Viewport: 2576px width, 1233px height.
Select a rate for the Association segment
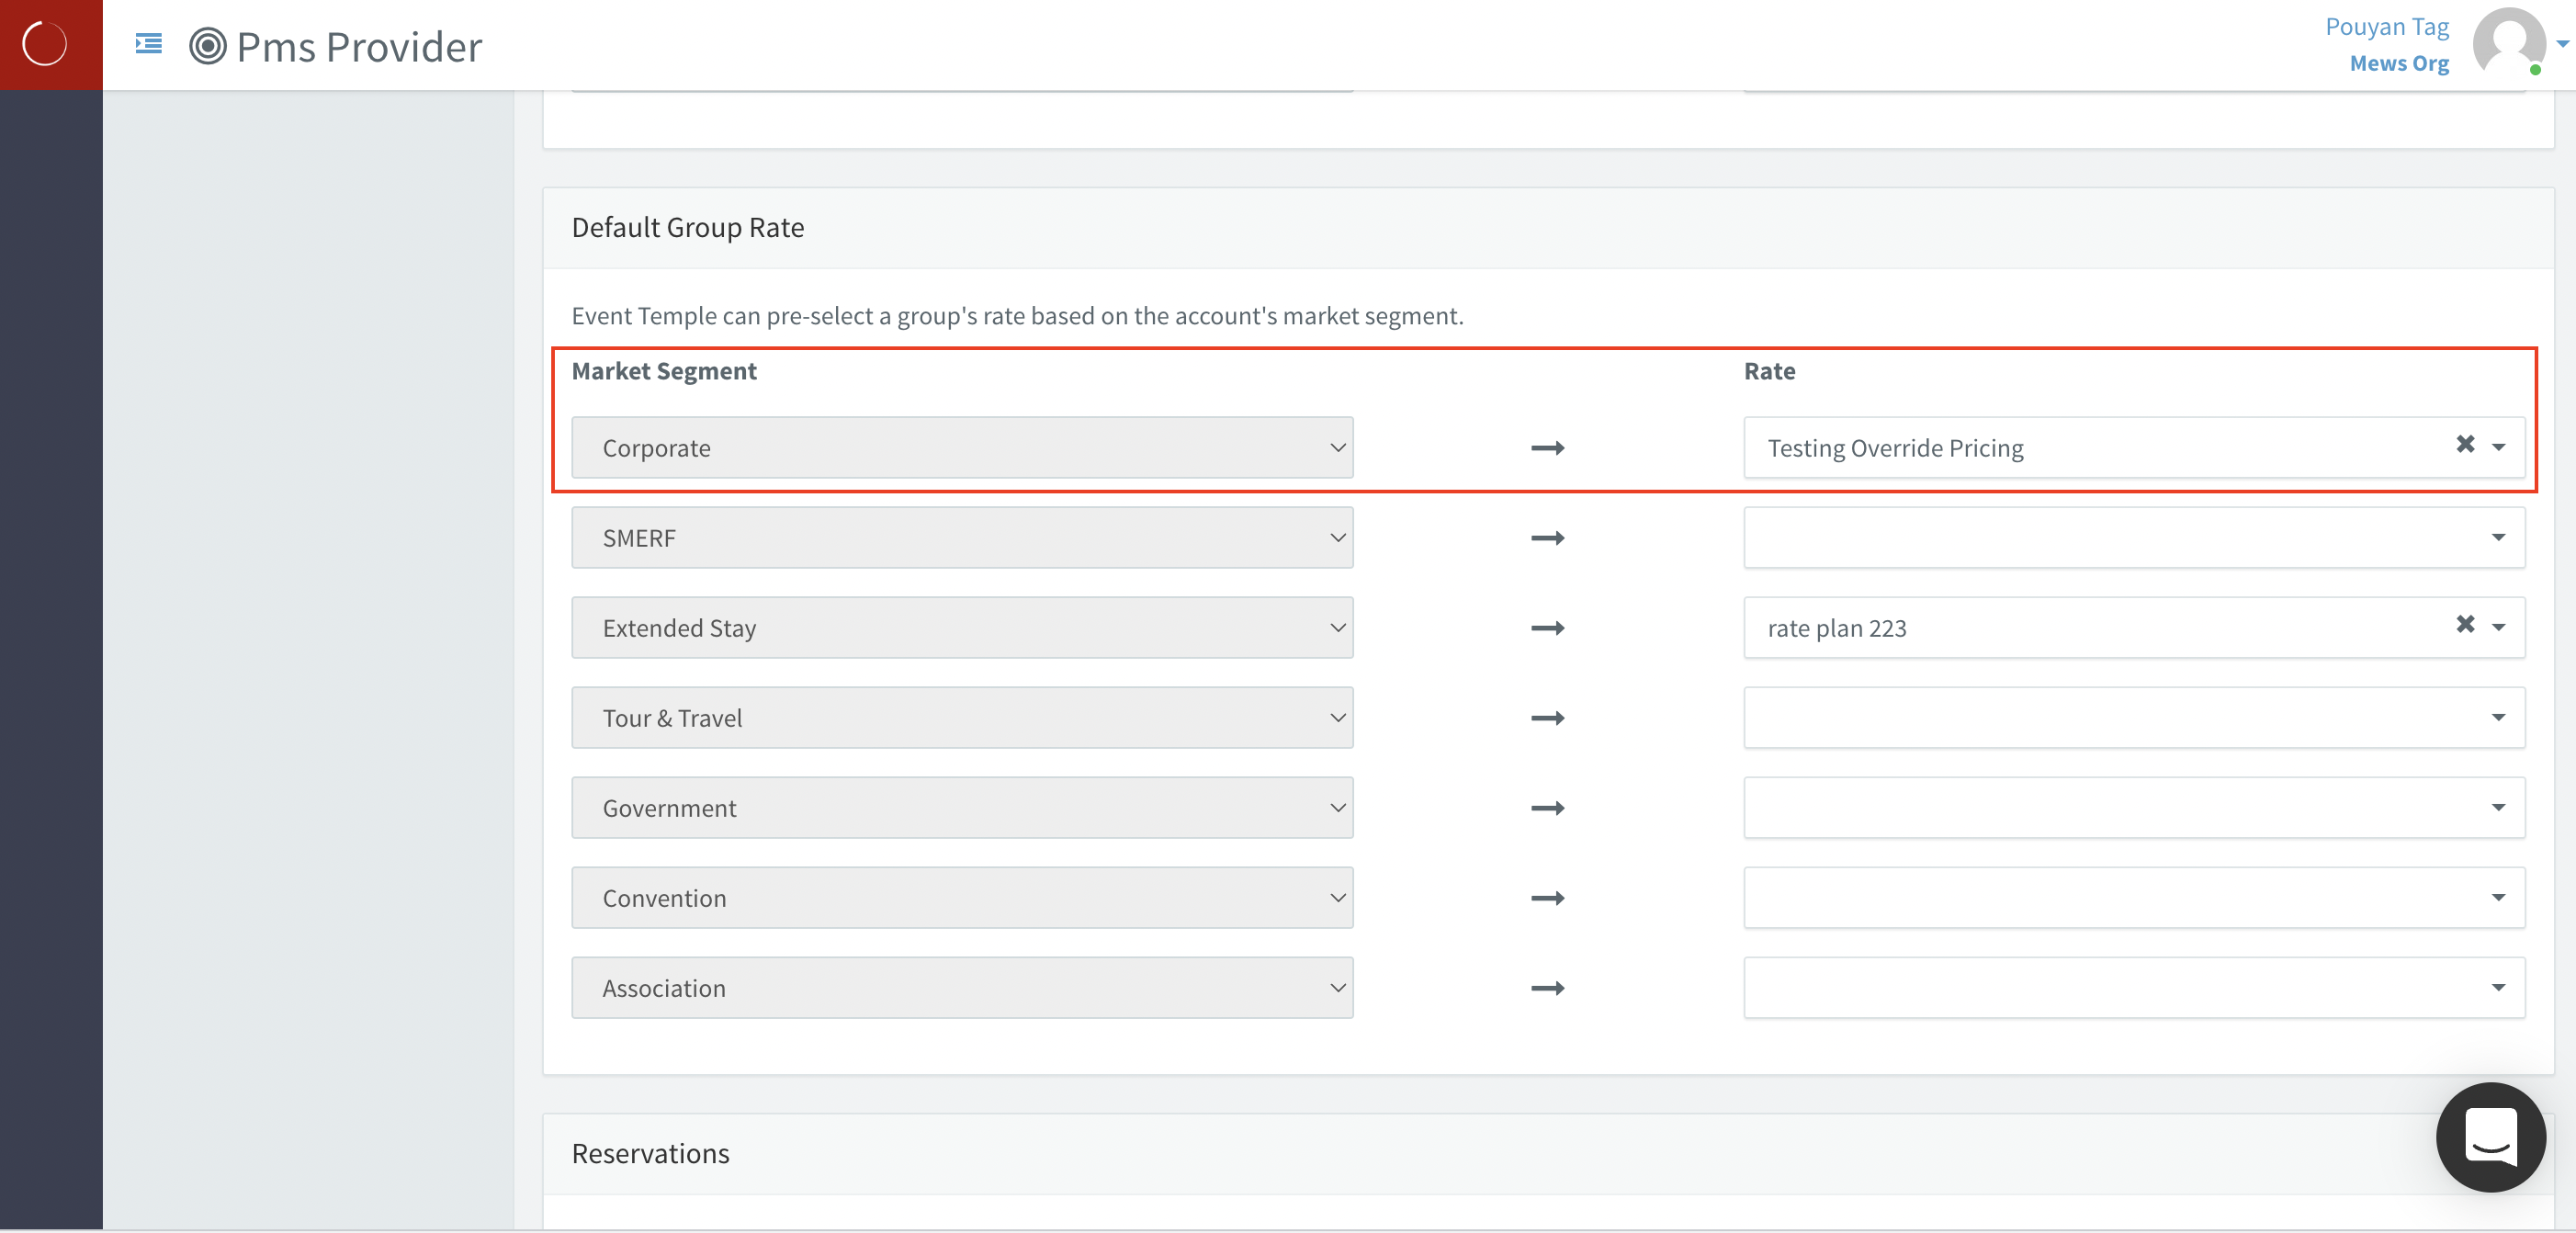(2134, 987)
